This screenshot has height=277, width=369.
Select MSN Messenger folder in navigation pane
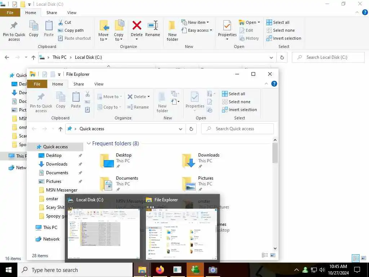(61, 190)
